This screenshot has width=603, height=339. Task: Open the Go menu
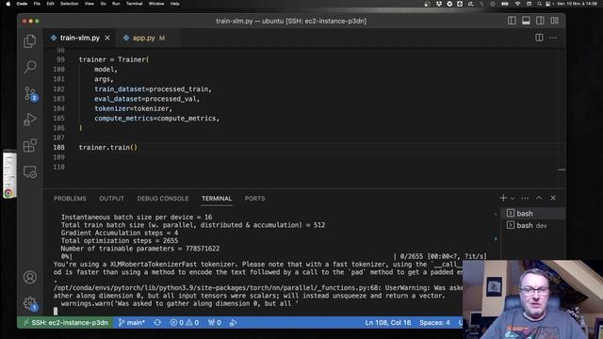(103, 4)
